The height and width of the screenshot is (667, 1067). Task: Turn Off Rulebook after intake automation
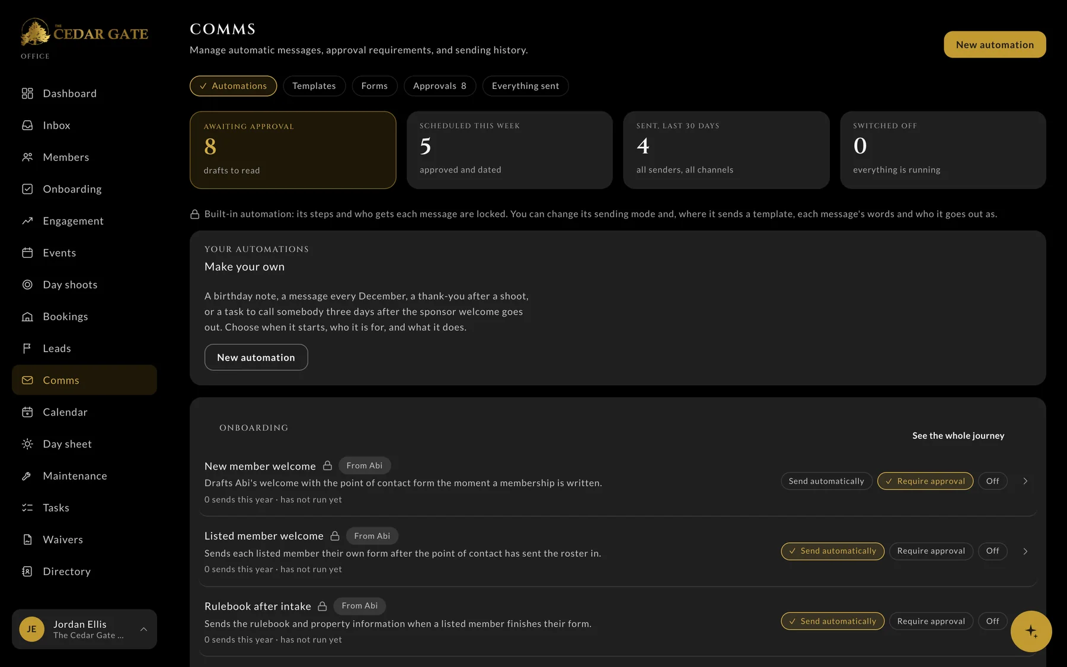[992, 621]
